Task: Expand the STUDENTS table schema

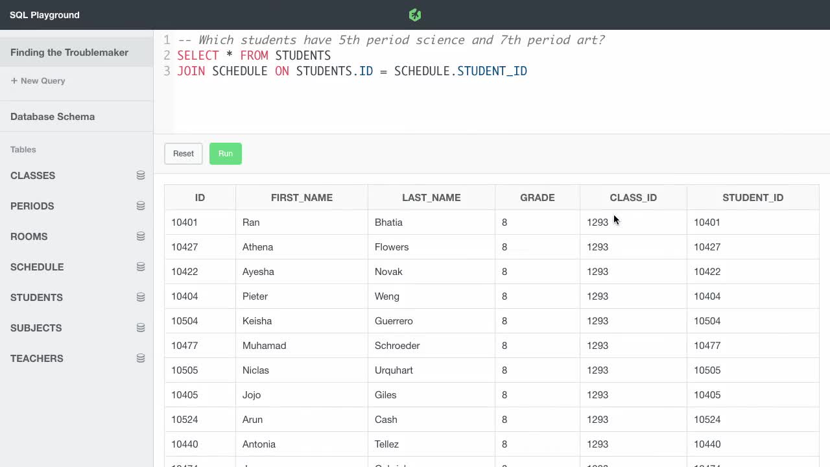Action: pos(36,297)
